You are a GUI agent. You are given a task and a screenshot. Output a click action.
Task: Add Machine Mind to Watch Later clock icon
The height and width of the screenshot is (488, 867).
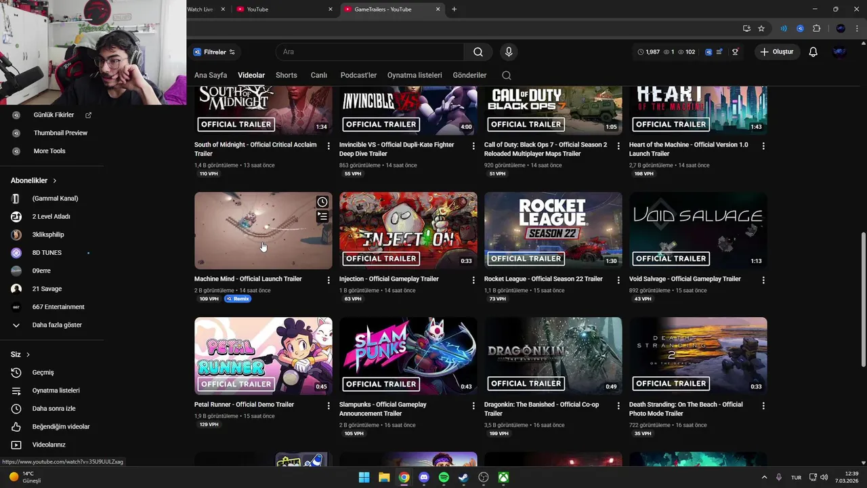point(322,202)
